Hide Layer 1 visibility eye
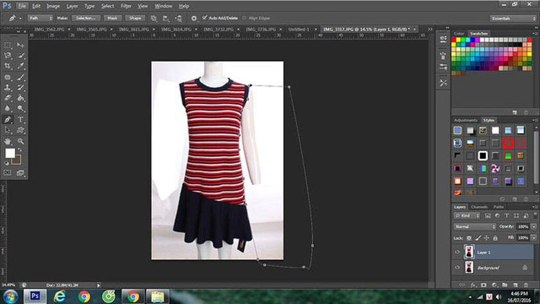This screenshot has height=304, width=540. pyautogui.click(x=457, y=252)
